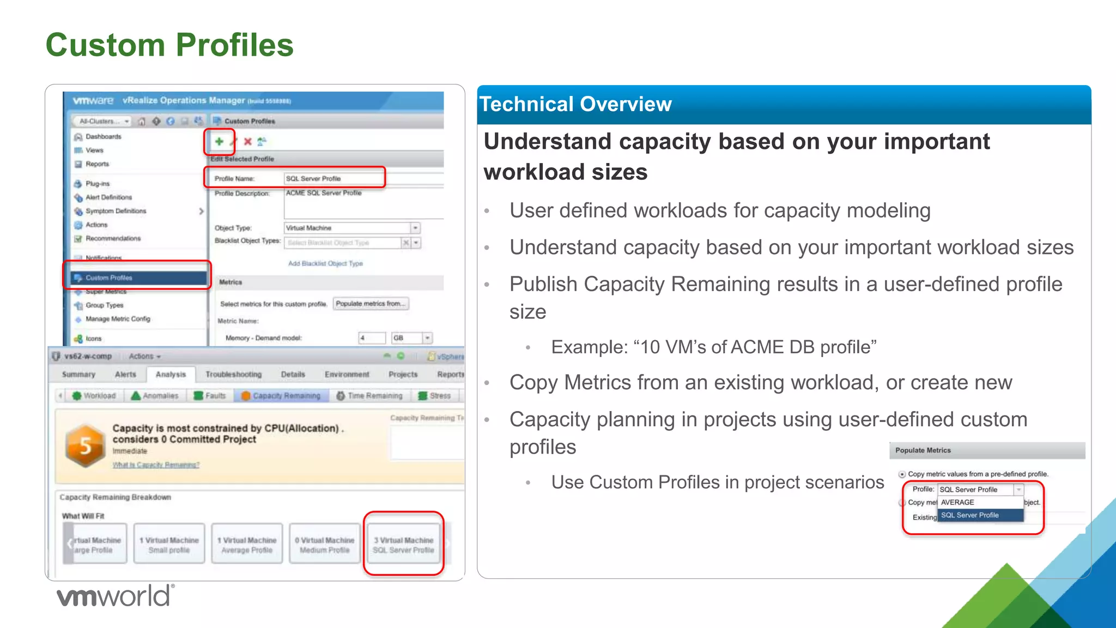
Task: Click the red X Delete profile icon
Action: (x=247, y=142)
